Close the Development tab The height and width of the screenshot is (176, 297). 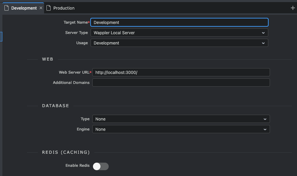41,8
